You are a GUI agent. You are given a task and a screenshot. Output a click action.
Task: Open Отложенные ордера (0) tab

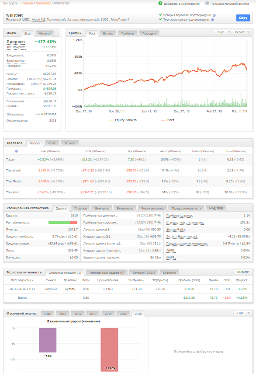[x=107, y=273]
